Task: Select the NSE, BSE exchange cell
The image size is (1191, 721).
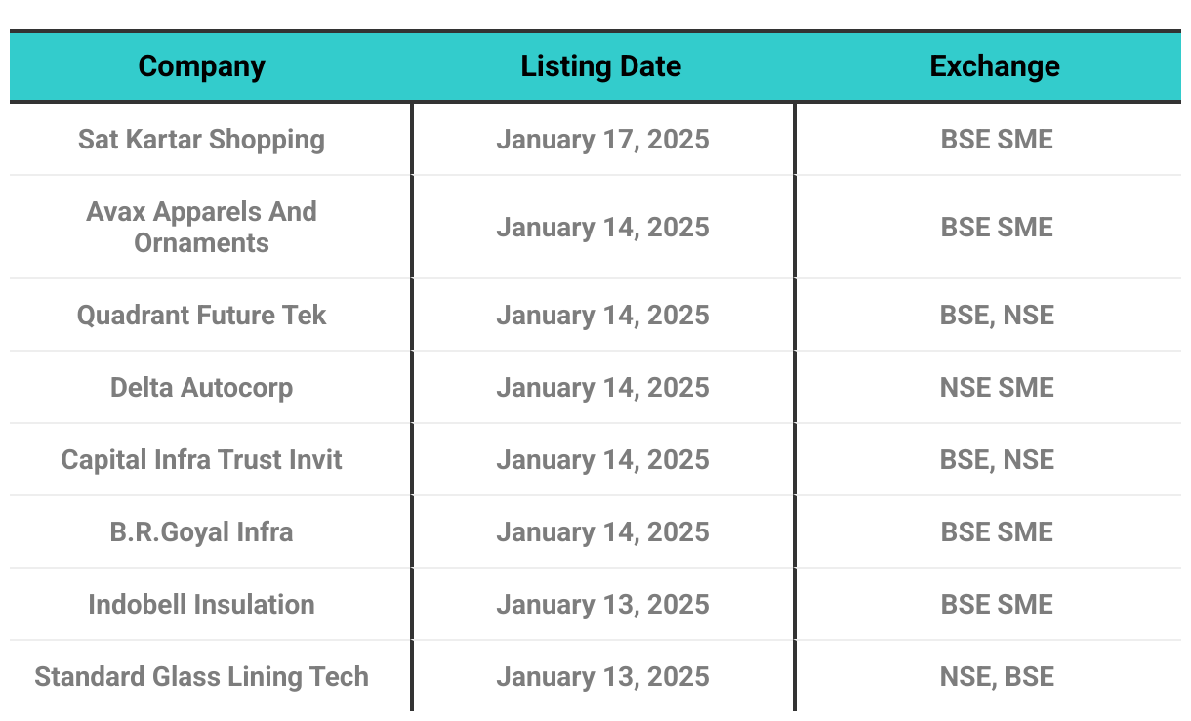Action: point(997,676)
